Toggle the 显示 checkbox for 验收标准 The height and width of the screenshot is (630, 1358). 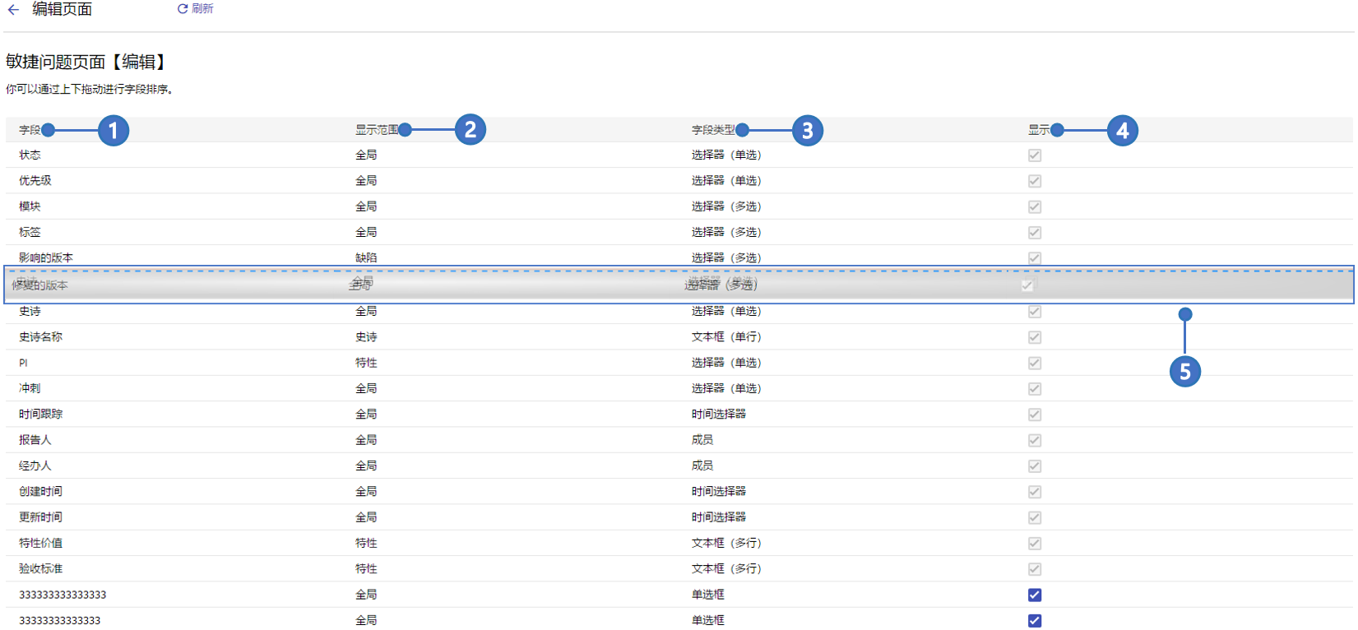[1035, 569]
